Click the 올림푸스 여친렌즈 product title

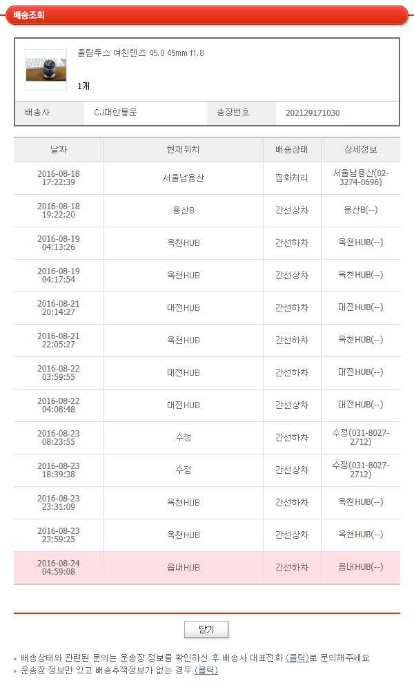point(141,52)
